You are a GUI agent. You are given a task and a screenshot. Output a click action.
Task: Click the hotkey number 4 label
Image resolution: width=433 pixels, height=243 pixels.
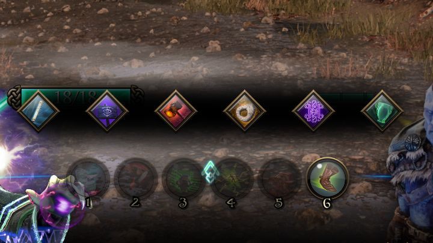click(230, 203)
